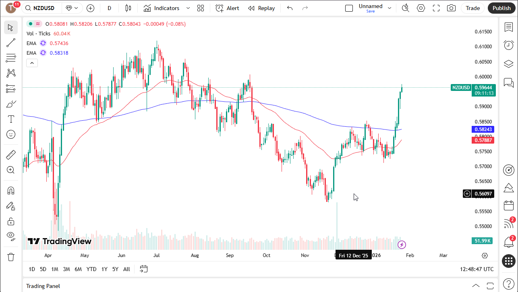Select the 1D date range

[x=32, y=269]
